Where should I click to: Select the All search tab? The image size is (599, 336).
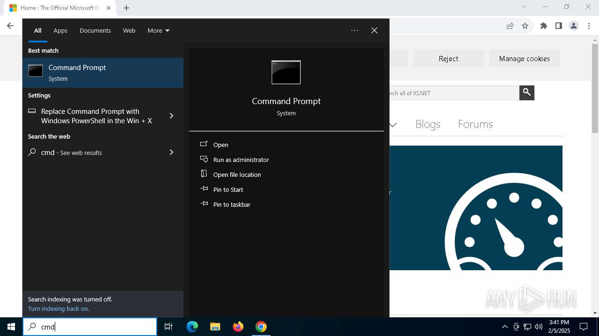tap(38, 30)
